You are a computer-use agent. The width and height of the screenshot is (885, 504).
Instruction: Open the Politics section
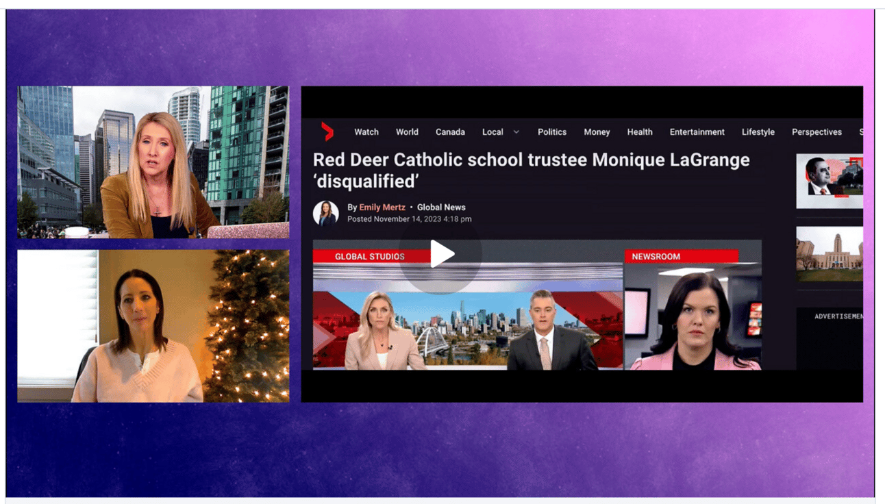[x=552, y=132]
